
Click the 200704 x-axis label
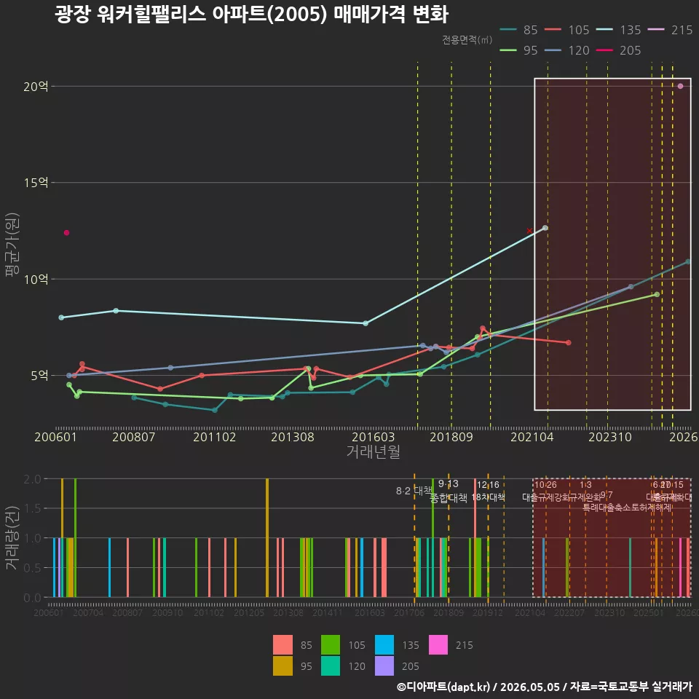(88, 612)
